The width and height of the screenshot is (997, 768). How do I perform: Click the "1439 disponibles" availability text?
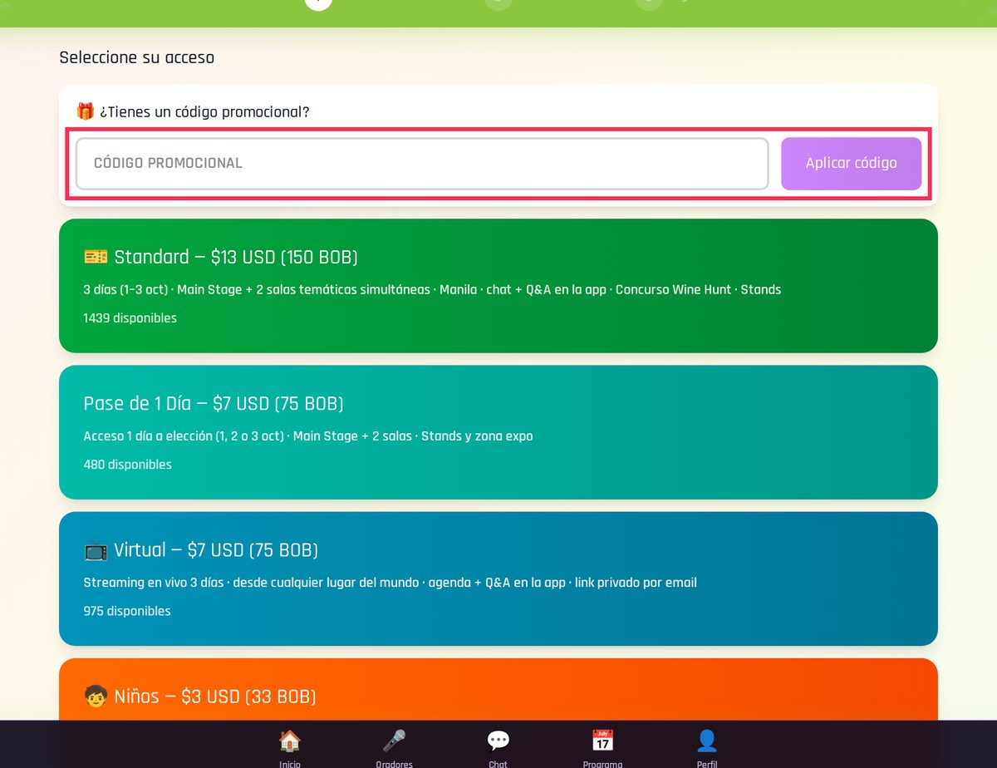pos(130,318)
